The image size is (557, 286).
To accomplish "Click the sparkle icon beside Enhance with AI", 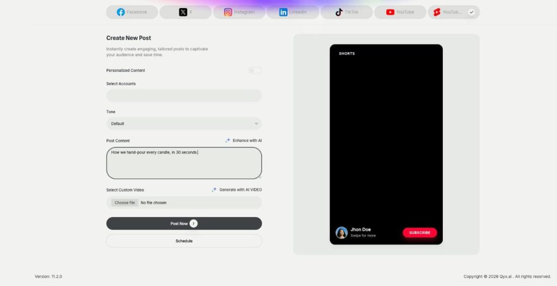I will (228, 140).
